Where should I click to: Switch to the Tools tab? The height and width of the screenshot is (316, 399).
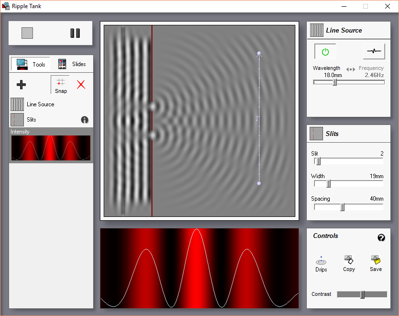[x=31, y=64]
